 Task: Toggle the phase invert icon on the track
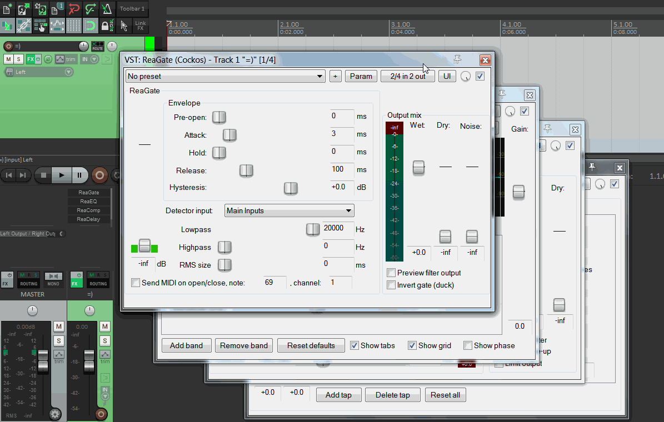tap(48, 59)
